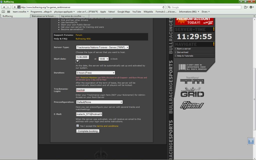This screenshot has height=160, width=256.
Task: Open Rent a server in Navigate menu
Action: [194, 49]
